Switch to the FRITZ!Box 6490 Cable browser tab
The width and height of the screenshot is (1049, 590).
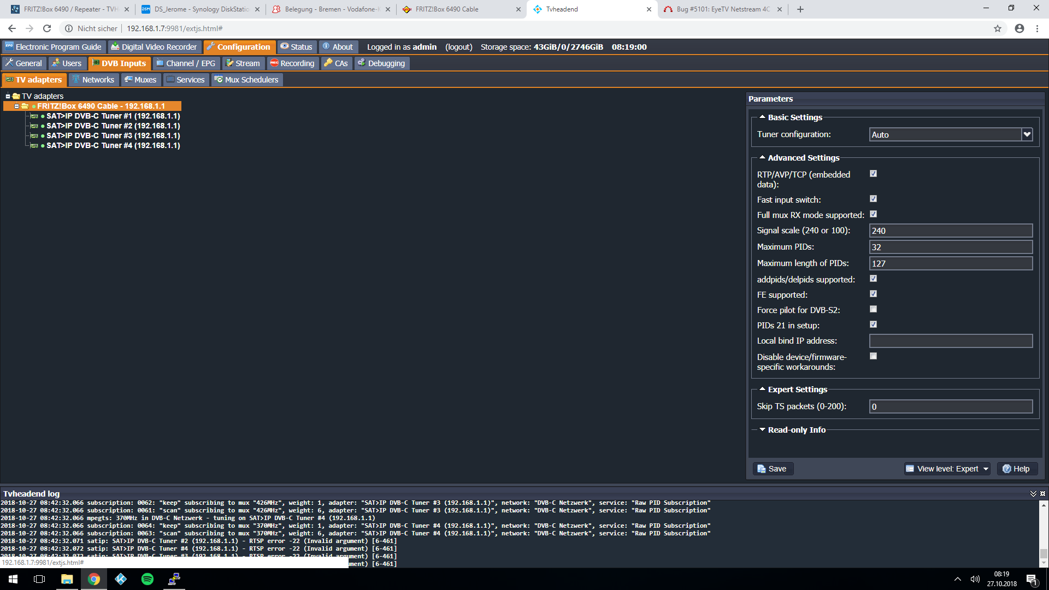pyautogui.click(x=461, y=9)
